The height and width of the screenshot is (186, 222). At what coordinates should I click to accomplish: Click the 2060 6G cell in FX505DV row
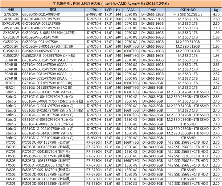click(131, 156)
